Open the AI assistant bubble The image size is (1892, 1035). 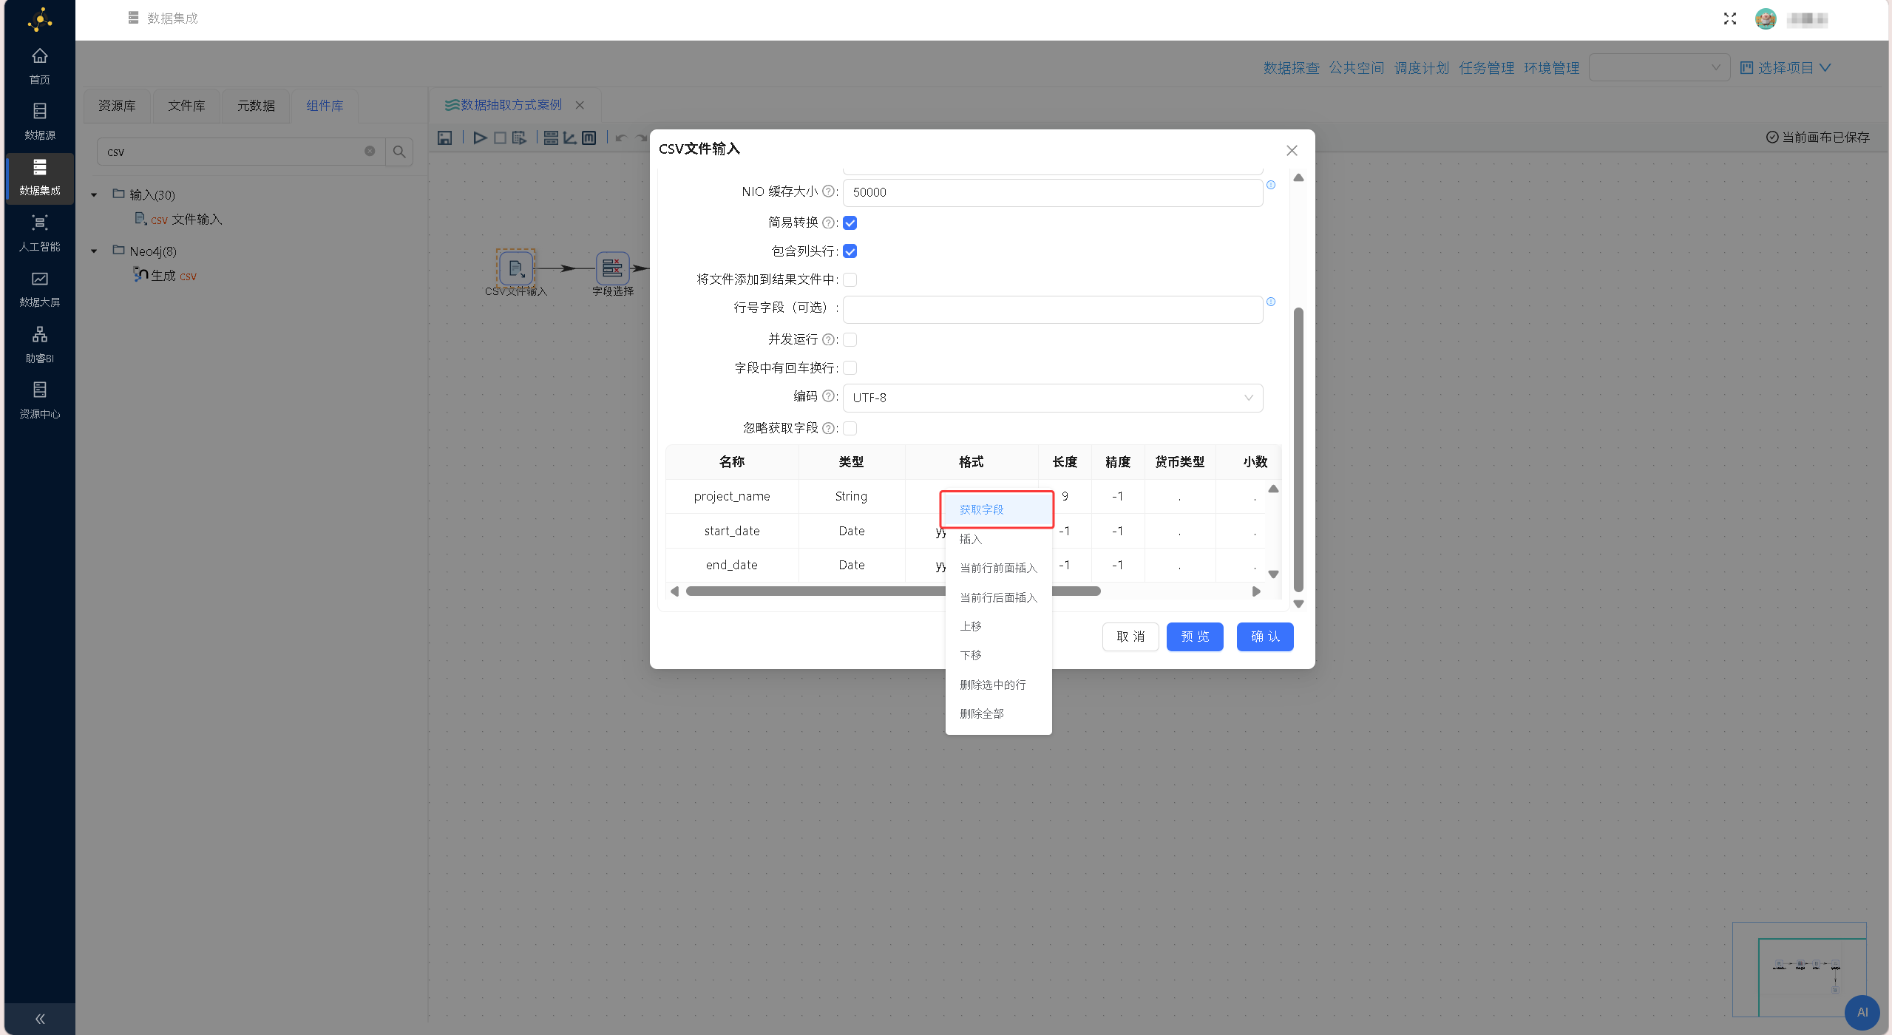tap(1862, 1012)
